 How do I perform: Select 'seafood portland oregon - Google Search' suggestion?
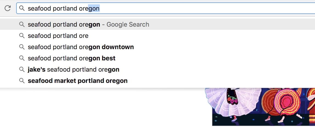tap(64, 24)
